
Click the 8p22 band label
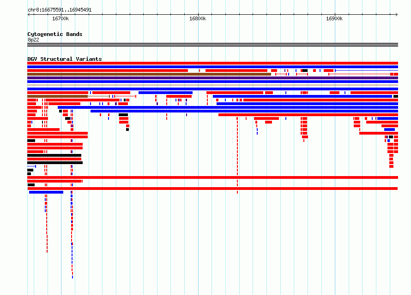33,40
